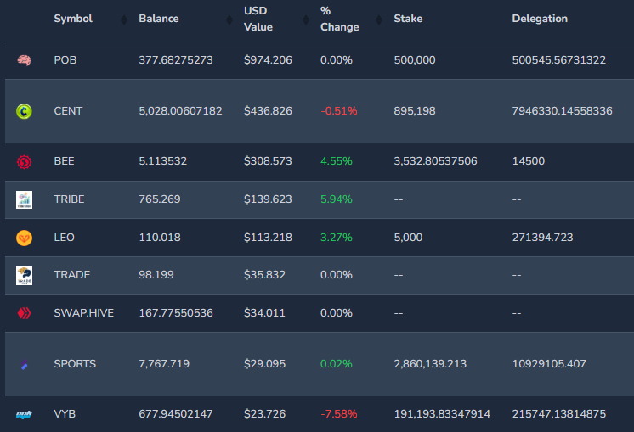The height and width of the screenshot is (432, 634).
Task: Click SPORTS balance 7,767.719
Action: pyautogui.click(x=164, y=364)
